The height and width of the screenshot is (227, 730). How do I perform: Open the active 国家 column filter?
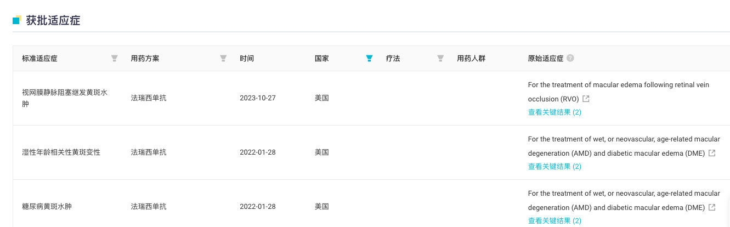(x=369, y=58)
